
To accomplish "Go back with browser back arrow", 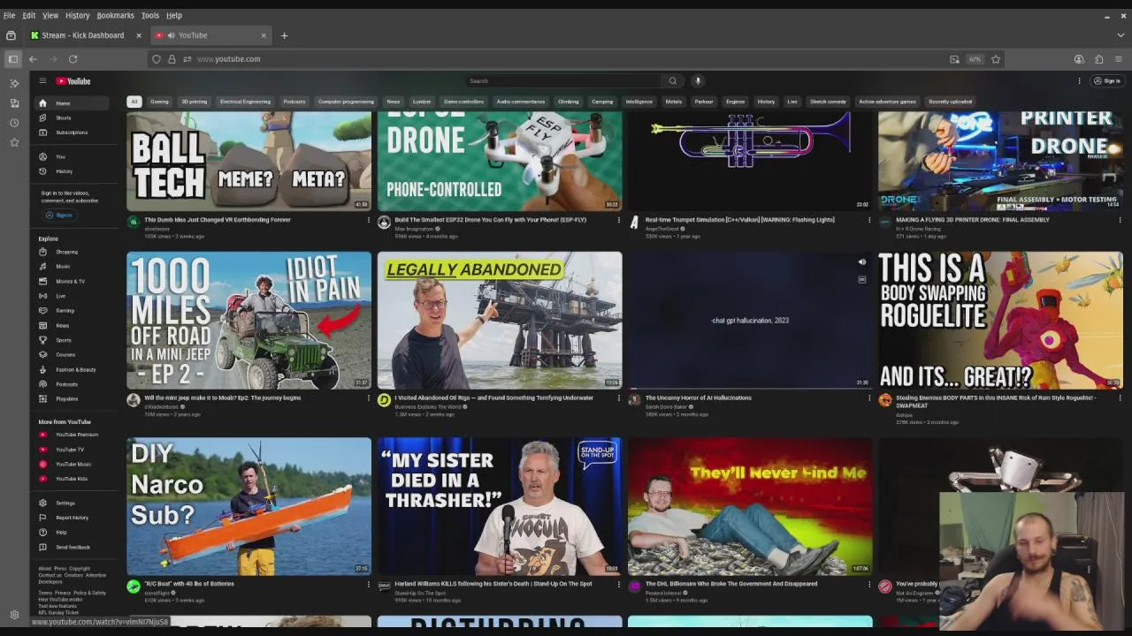I will (x=33, y=59).
